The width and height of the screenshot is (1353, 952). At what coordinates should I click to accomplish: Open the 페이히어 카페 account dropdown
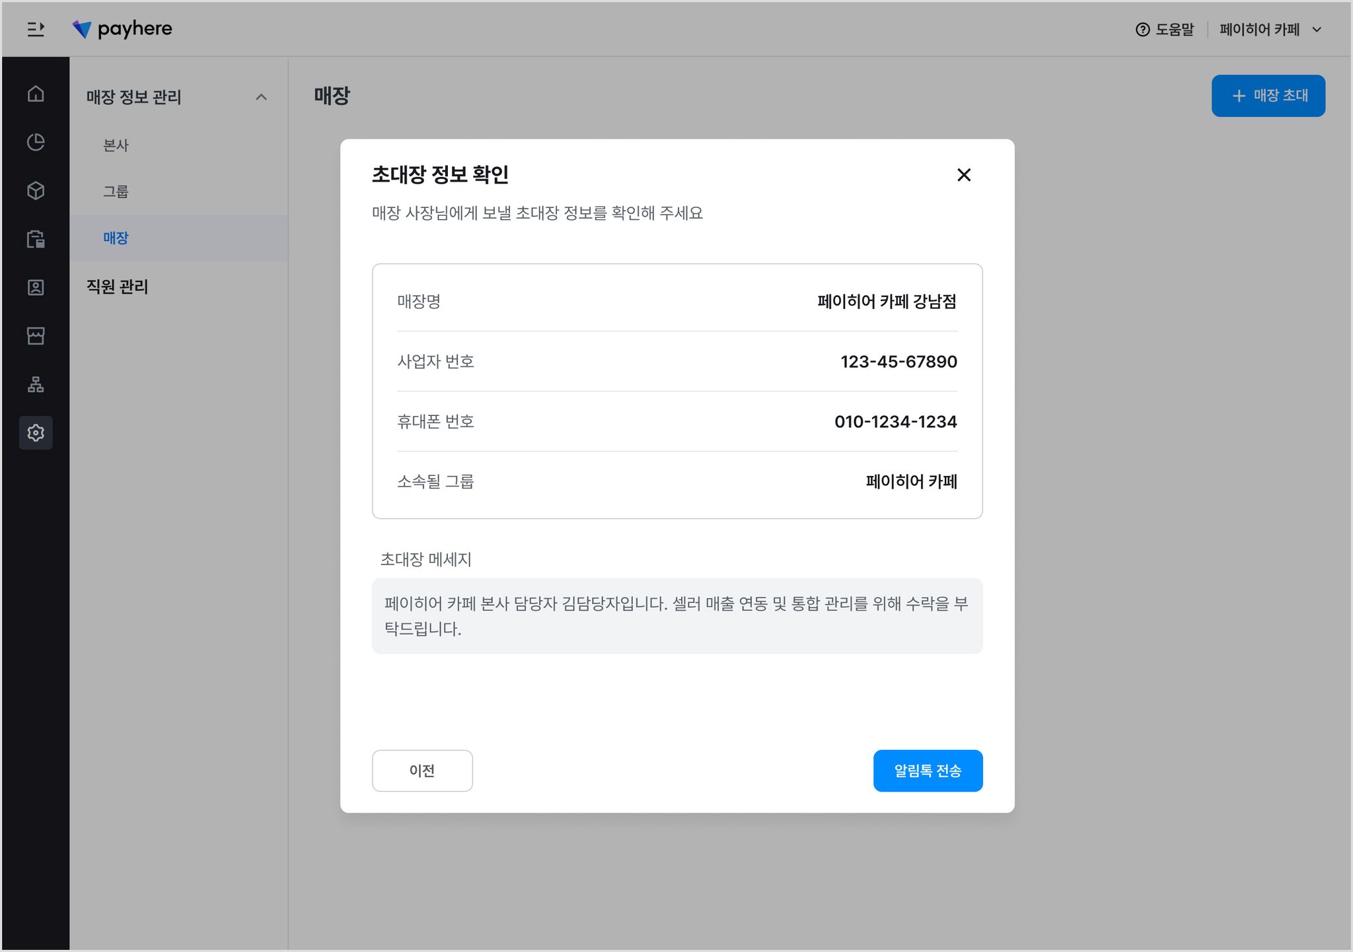click(1271, 30)
